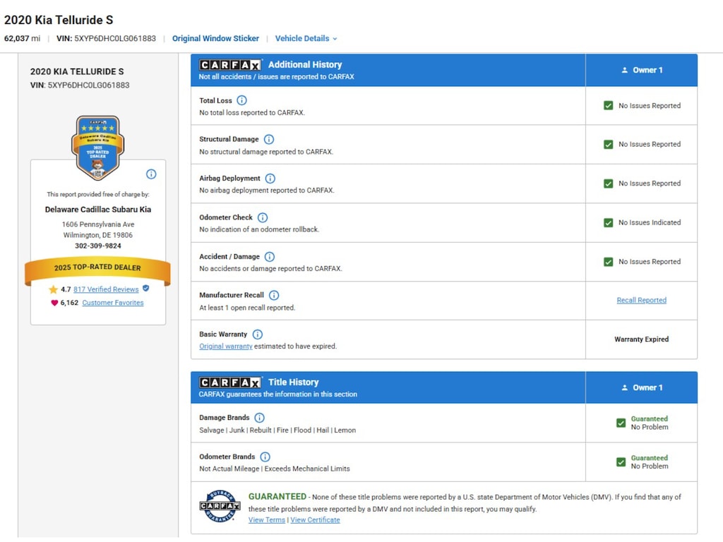The width and height of the screenshot is (723, 542).
Task: Click the 2020 Kia Telluride S page title
Action: 59,20
